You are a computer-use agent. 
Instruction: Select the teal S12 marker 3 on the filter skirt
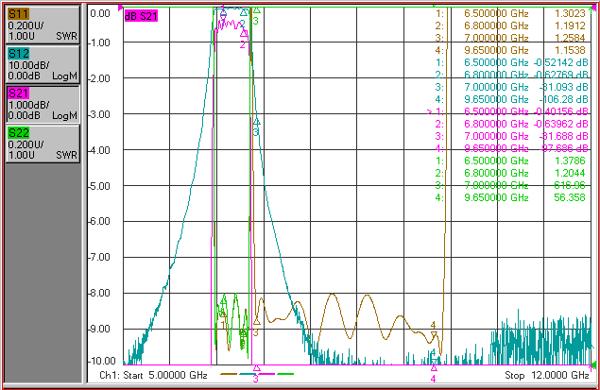pos(256,122)
